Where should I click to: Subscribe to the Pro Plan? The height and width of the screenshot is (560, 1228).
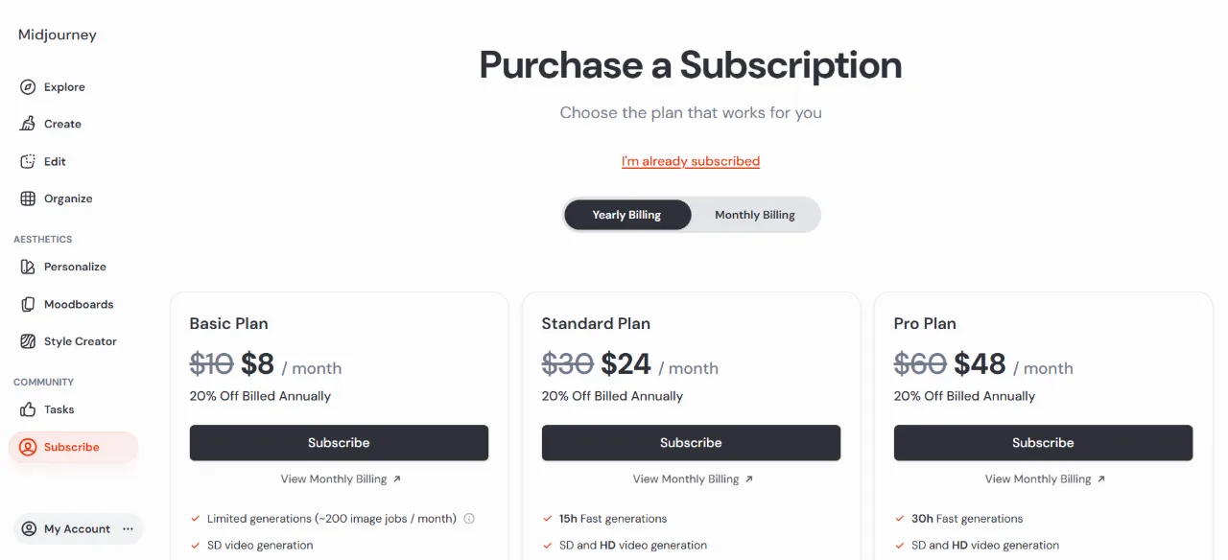click(x=1043, y=443)
